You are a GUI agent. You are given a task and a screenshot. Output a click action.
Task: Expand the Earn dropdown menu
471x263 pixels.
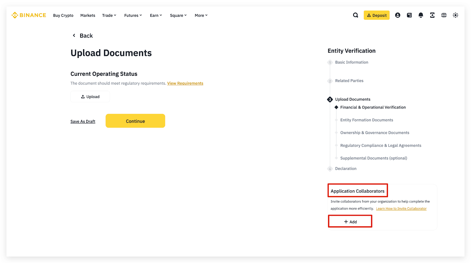pos(156,16)
